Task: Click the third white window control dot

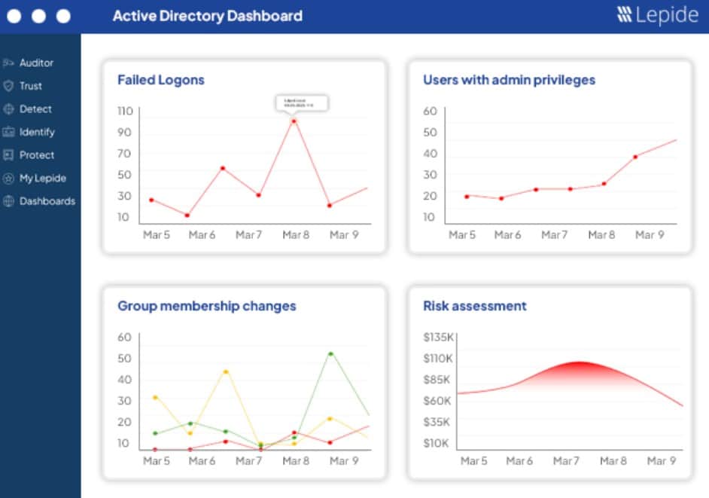Action: [63, 17]
